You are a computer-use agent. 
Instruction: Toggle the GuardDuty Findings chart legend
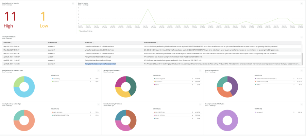click(85, 31)
